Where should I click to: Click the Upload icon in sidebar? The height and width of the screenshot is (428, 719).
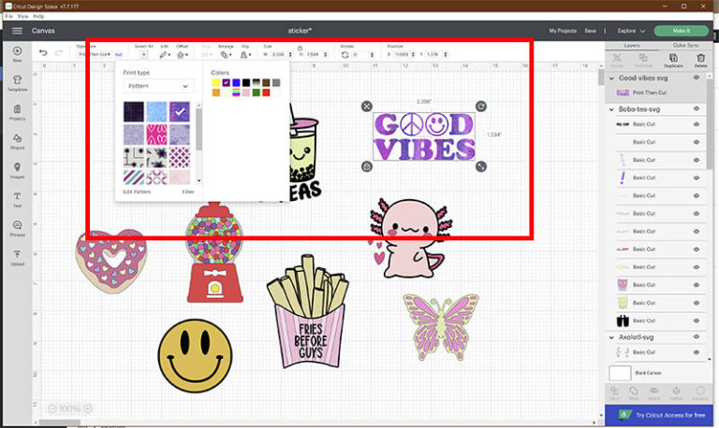[x=17, y=254]
